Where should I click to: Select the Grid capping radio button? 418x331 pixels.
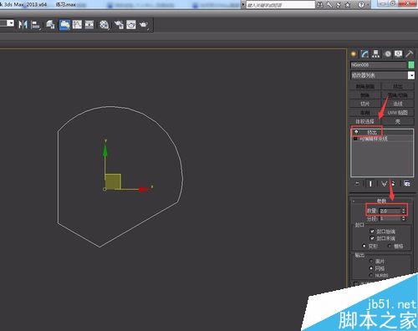(390, 246)
